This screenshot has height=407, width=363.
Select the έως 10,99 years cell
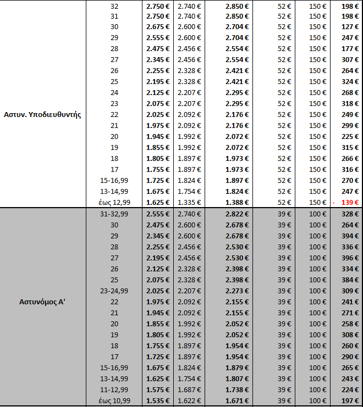114,401
